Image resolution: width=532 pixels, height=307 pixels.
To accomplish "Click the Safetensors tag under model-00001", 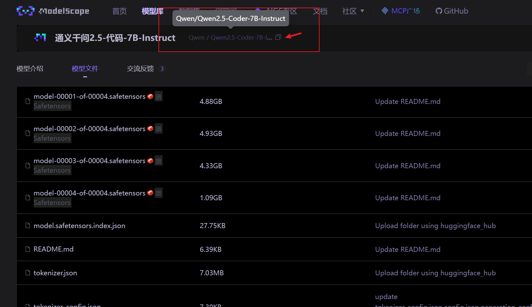I will (52, 106).
